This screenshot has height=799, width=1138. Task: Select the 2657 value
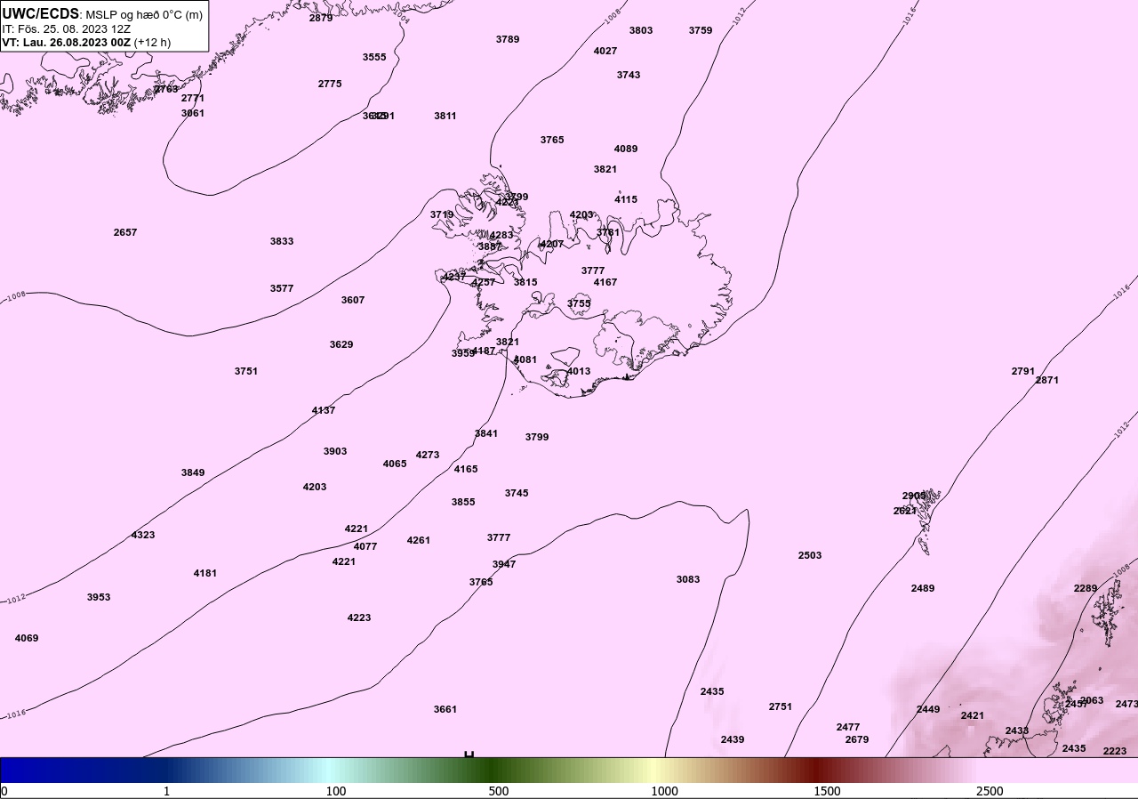(125, 232)
